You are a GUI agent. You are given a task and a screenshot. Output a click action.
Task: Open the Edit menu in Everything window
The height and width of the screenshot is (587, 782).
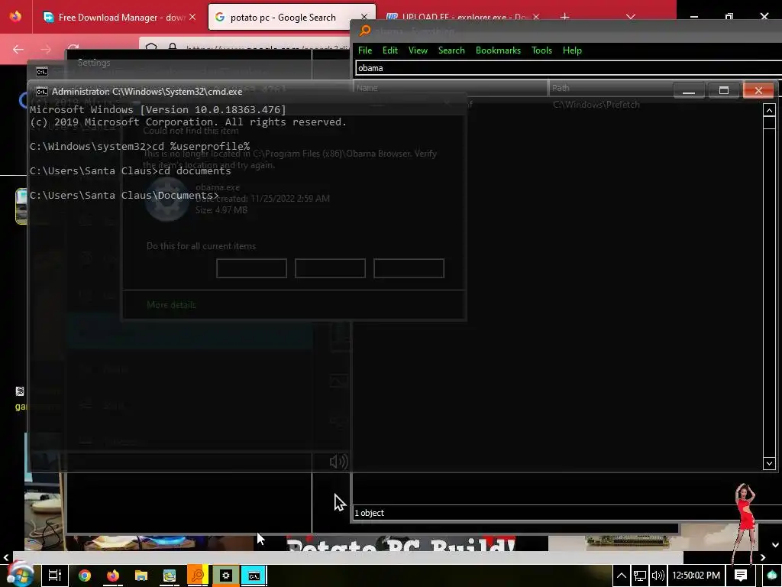pyautogui.click(x=390, y=50)
